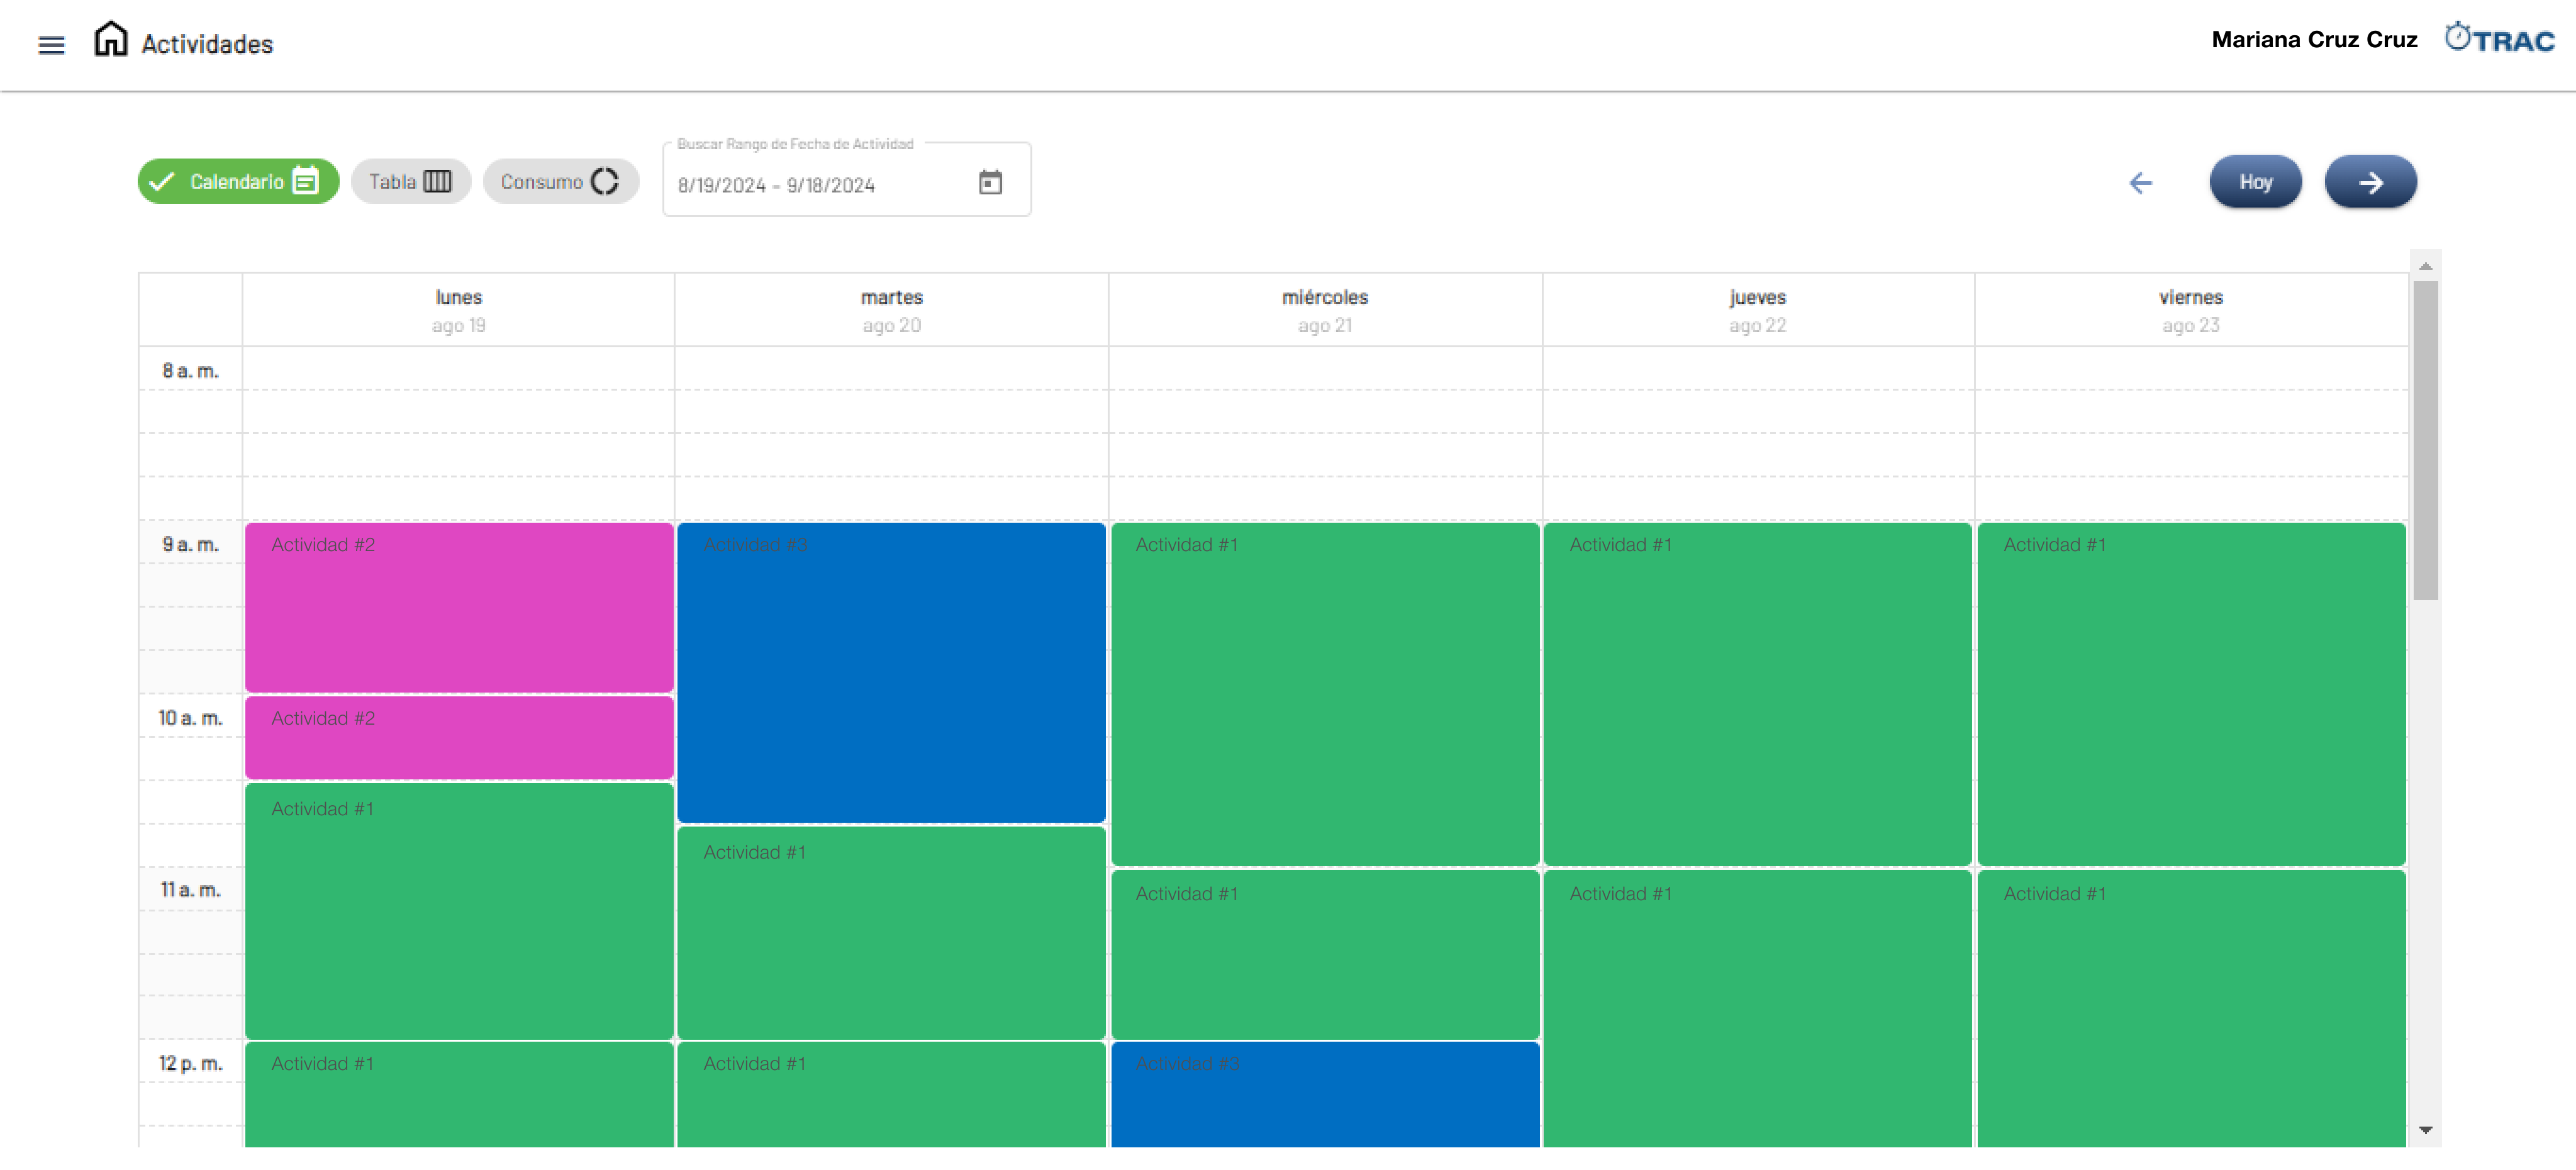Open blue Actividad #3 event on Wednesday

[1324, 1094]
